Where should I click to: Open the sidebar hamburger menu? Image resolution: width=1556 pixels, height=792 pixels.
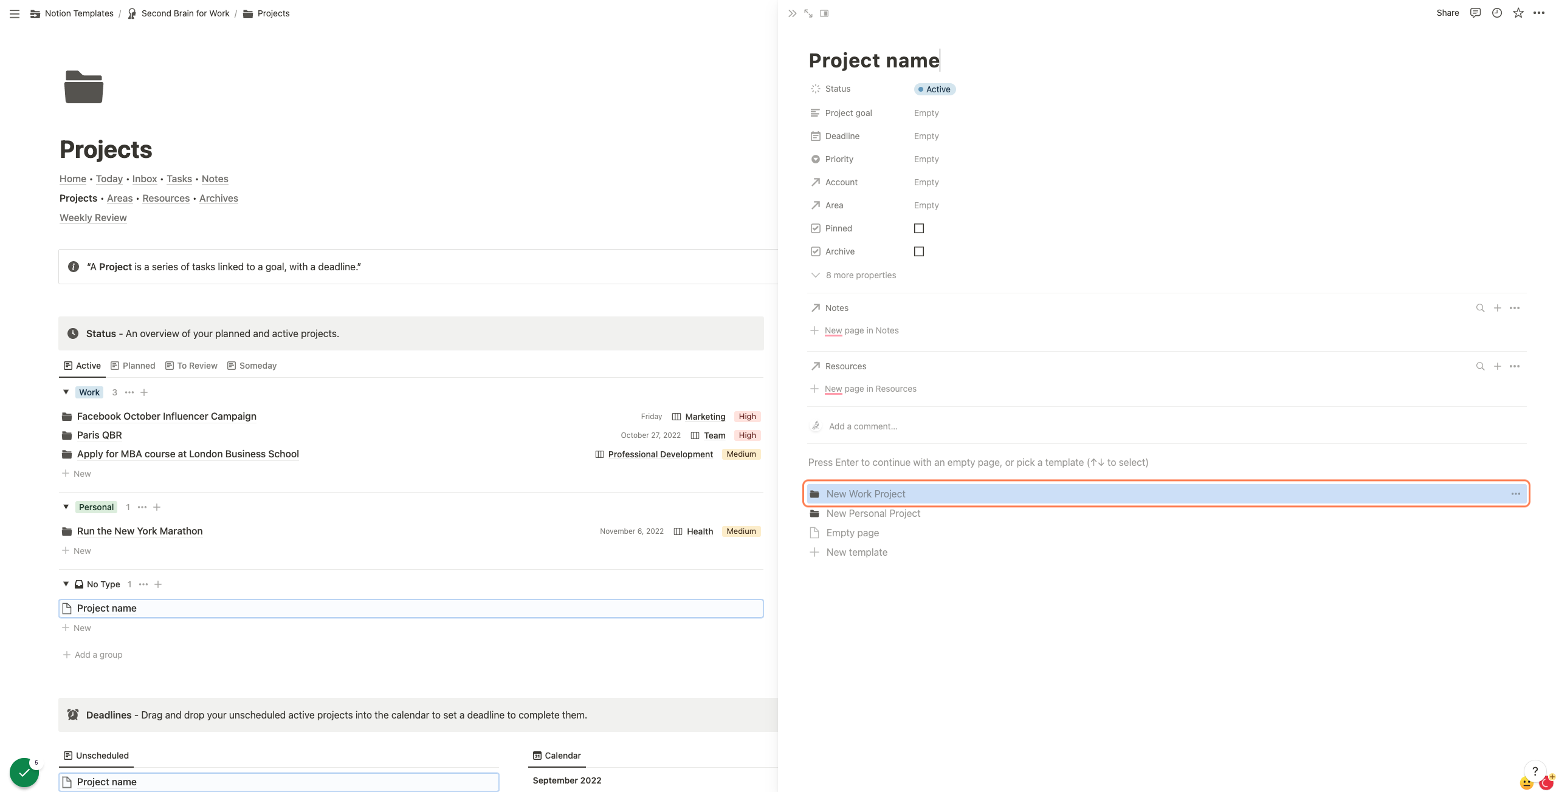(x=15, y=13)
